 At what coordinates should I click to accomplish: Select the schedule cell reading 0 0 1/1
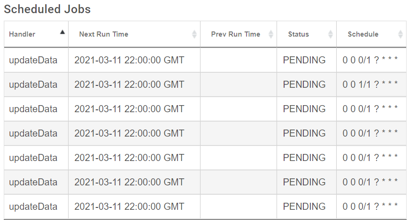pos(370,84)
